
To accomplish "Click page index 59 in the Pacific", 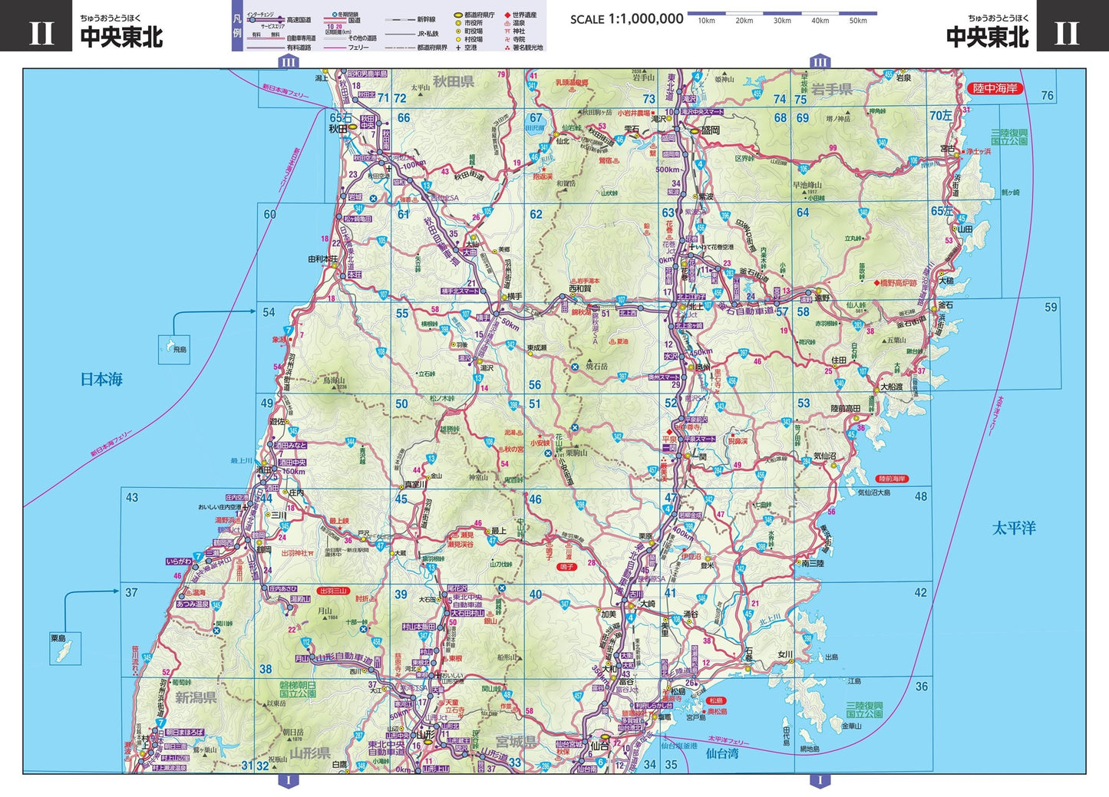I will [1051, 307].
